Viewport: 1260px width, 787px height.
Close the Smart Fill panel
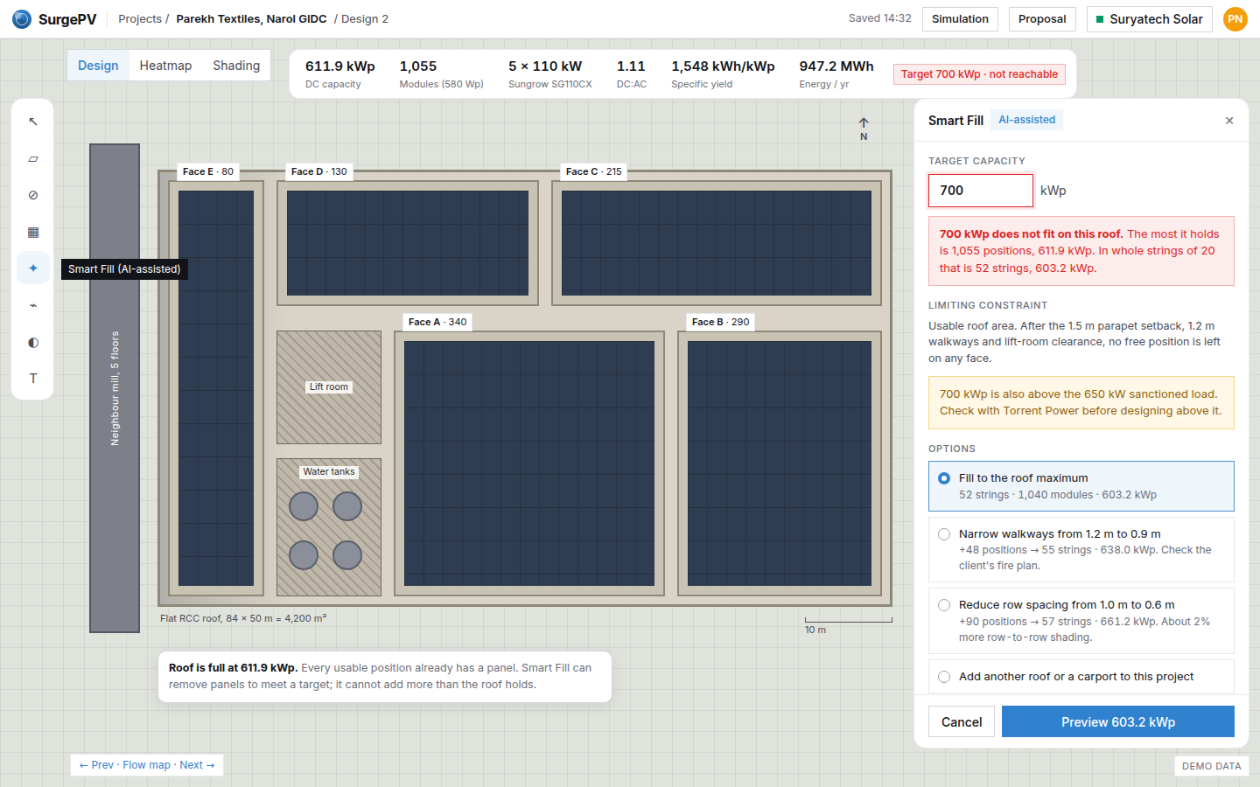click(1229, 121)
